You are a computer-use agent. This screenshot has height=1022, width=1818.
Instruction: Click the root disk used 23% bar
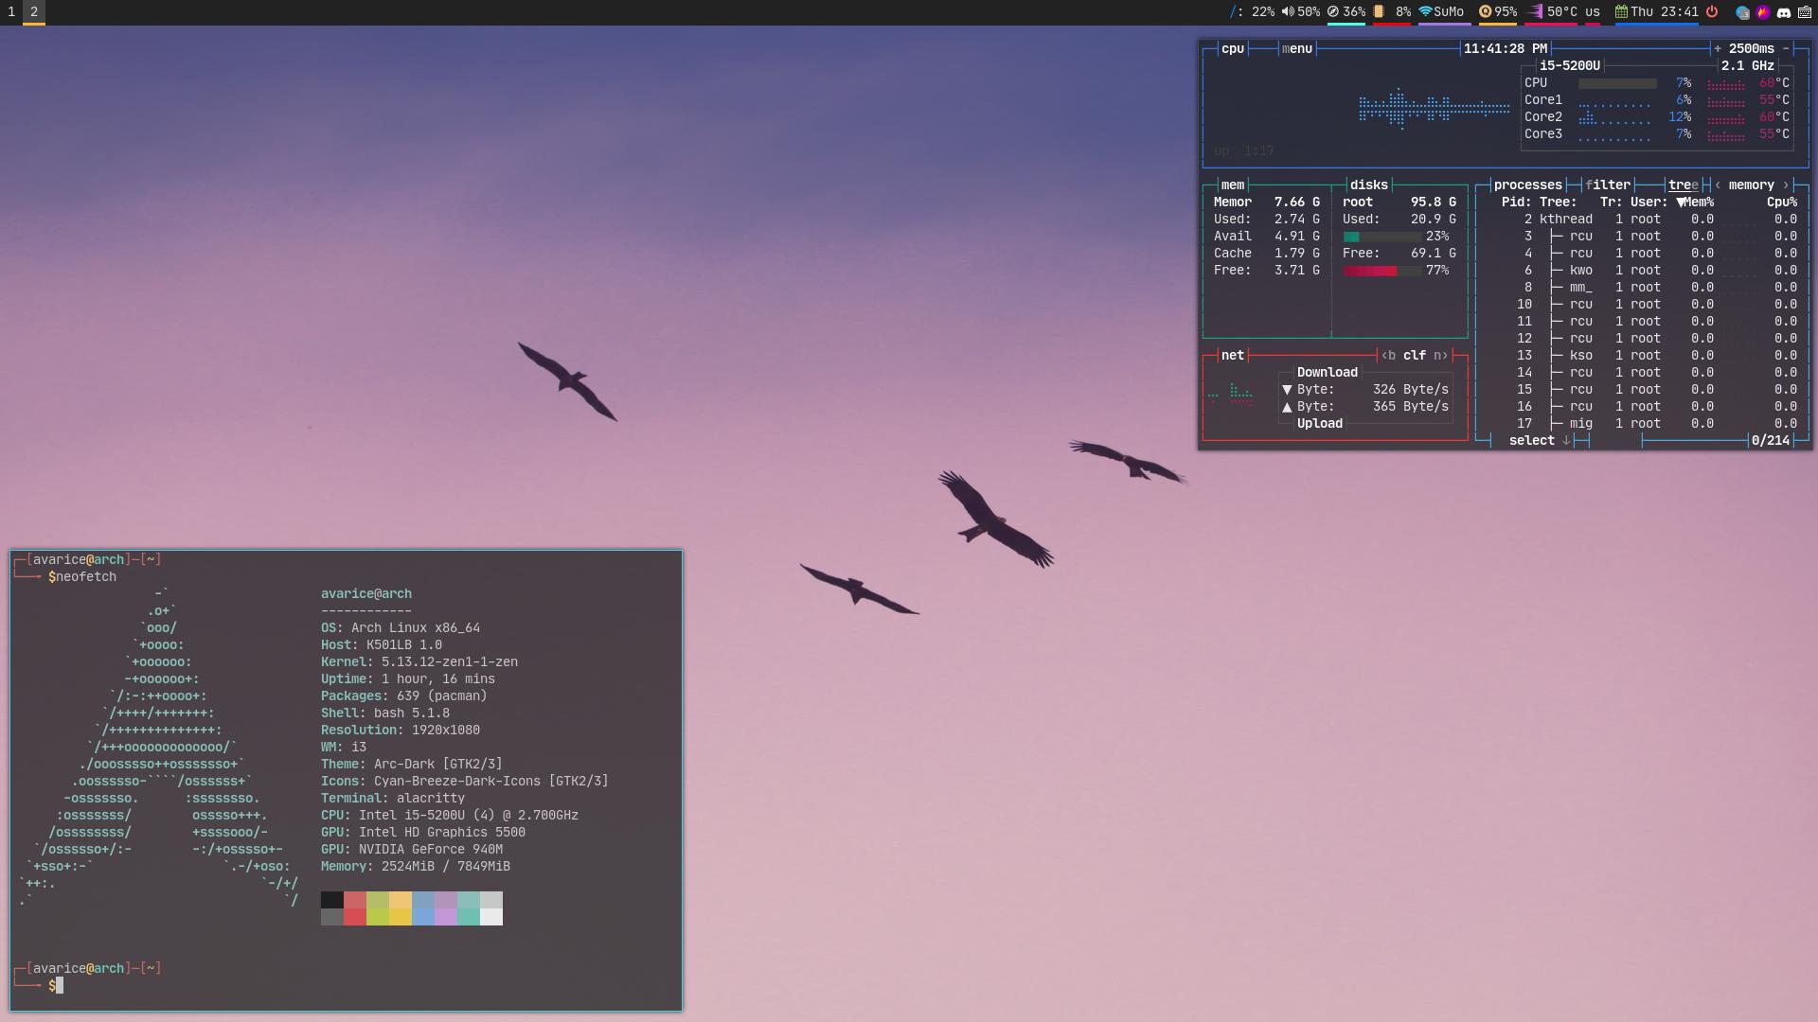[1381, 237]
